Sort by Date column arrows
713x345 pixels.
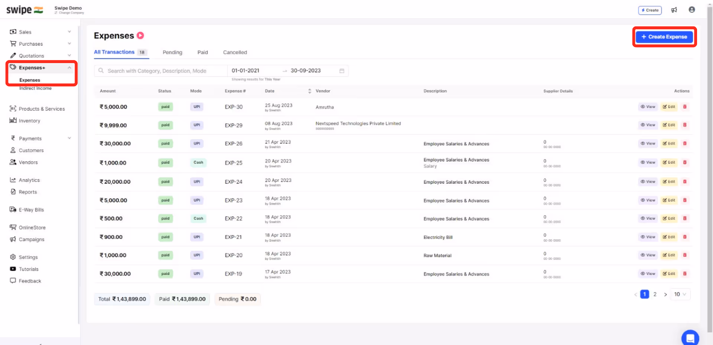pos(310,91)
